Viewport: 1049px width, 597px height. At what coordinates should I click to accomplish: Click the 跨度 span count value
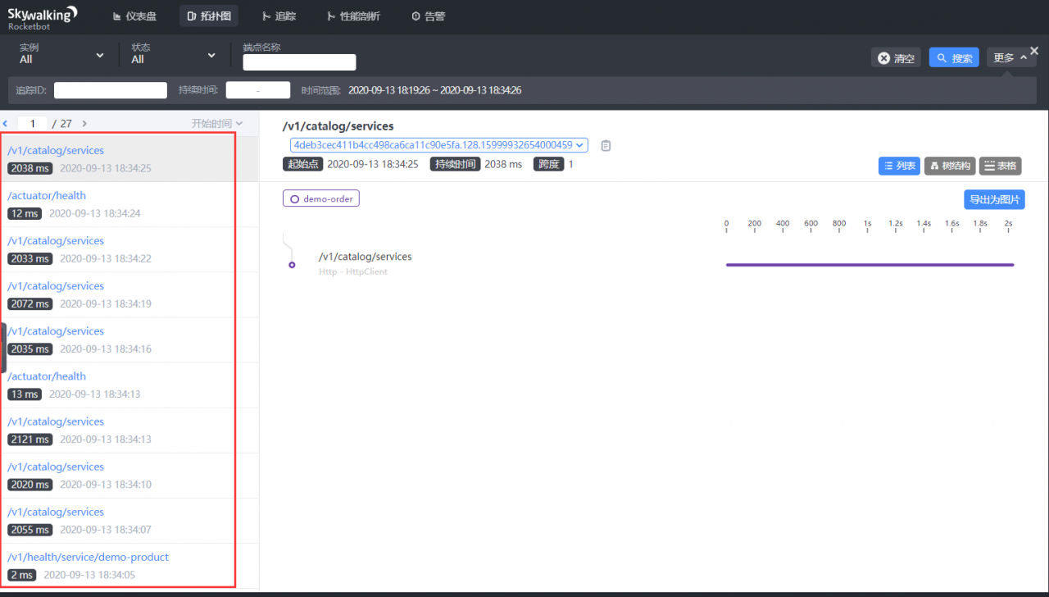(x=571, y=164)
